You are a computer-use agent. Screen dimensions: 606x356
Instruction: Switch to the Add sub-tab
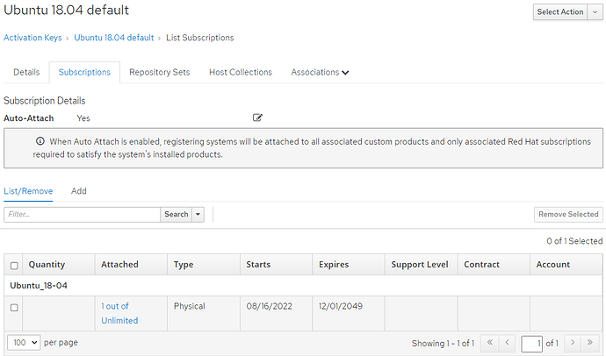tap(79, 191)
